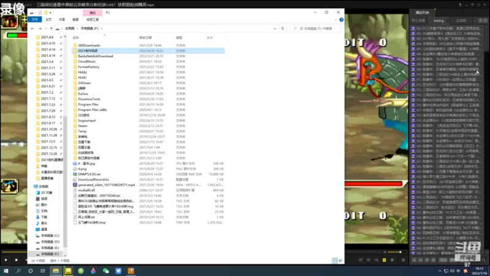Viewport: 490px width, 276px height.
Task: Select the BaiduNetdiskDownload folder
Action: tap(96, 56)
